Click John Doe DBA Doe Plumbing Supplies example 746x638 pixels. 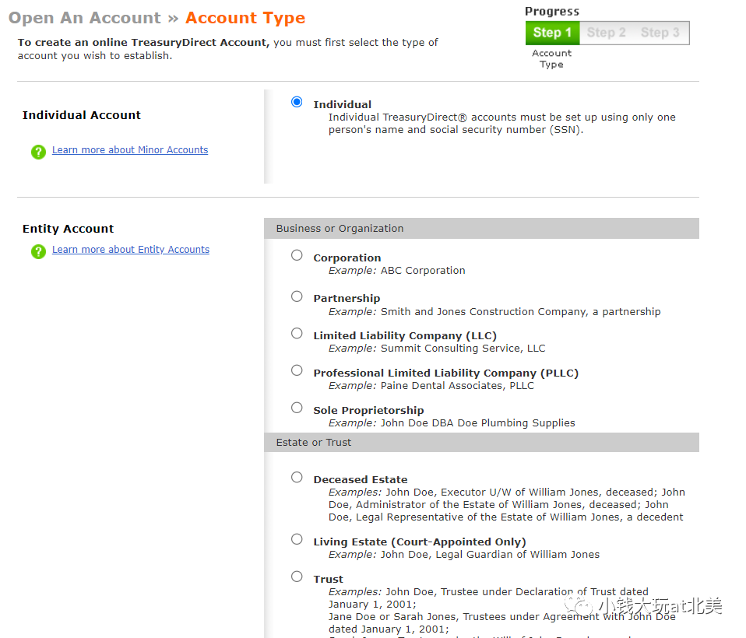click(x=477, y=422)
